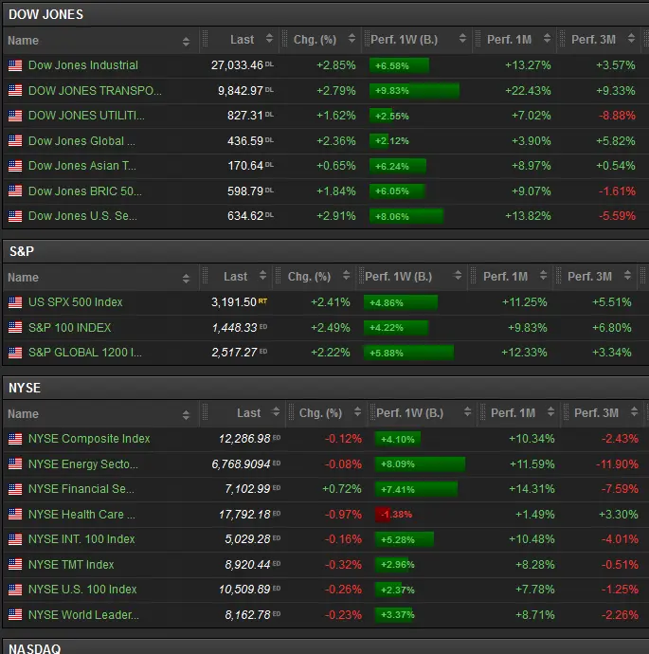Click US flag beside S&P 100 INDEX
Screen dimensions: 649x654
[15, 328]
